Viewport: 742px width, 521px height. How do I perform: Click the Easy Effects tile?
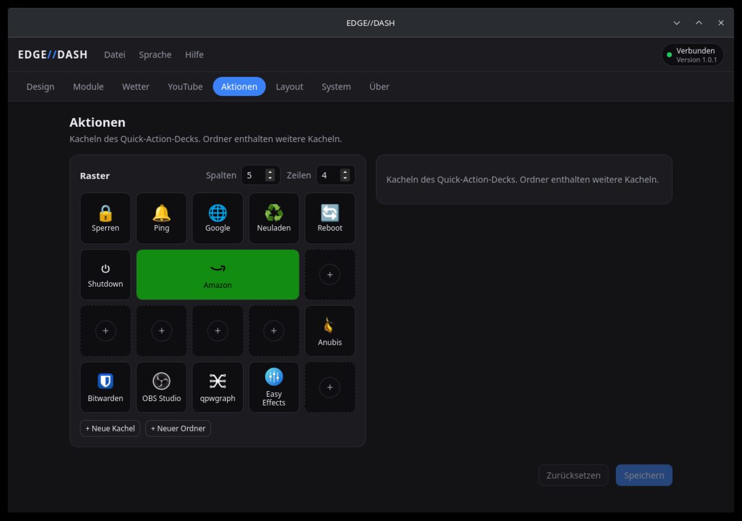[x=274, y=387]
